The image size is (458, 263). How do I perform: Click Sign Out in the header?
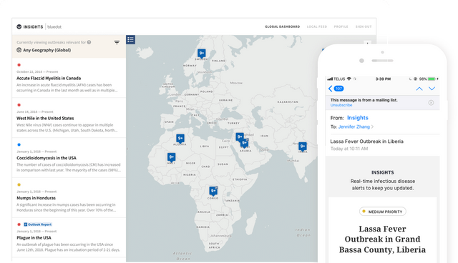pos(364,27)
